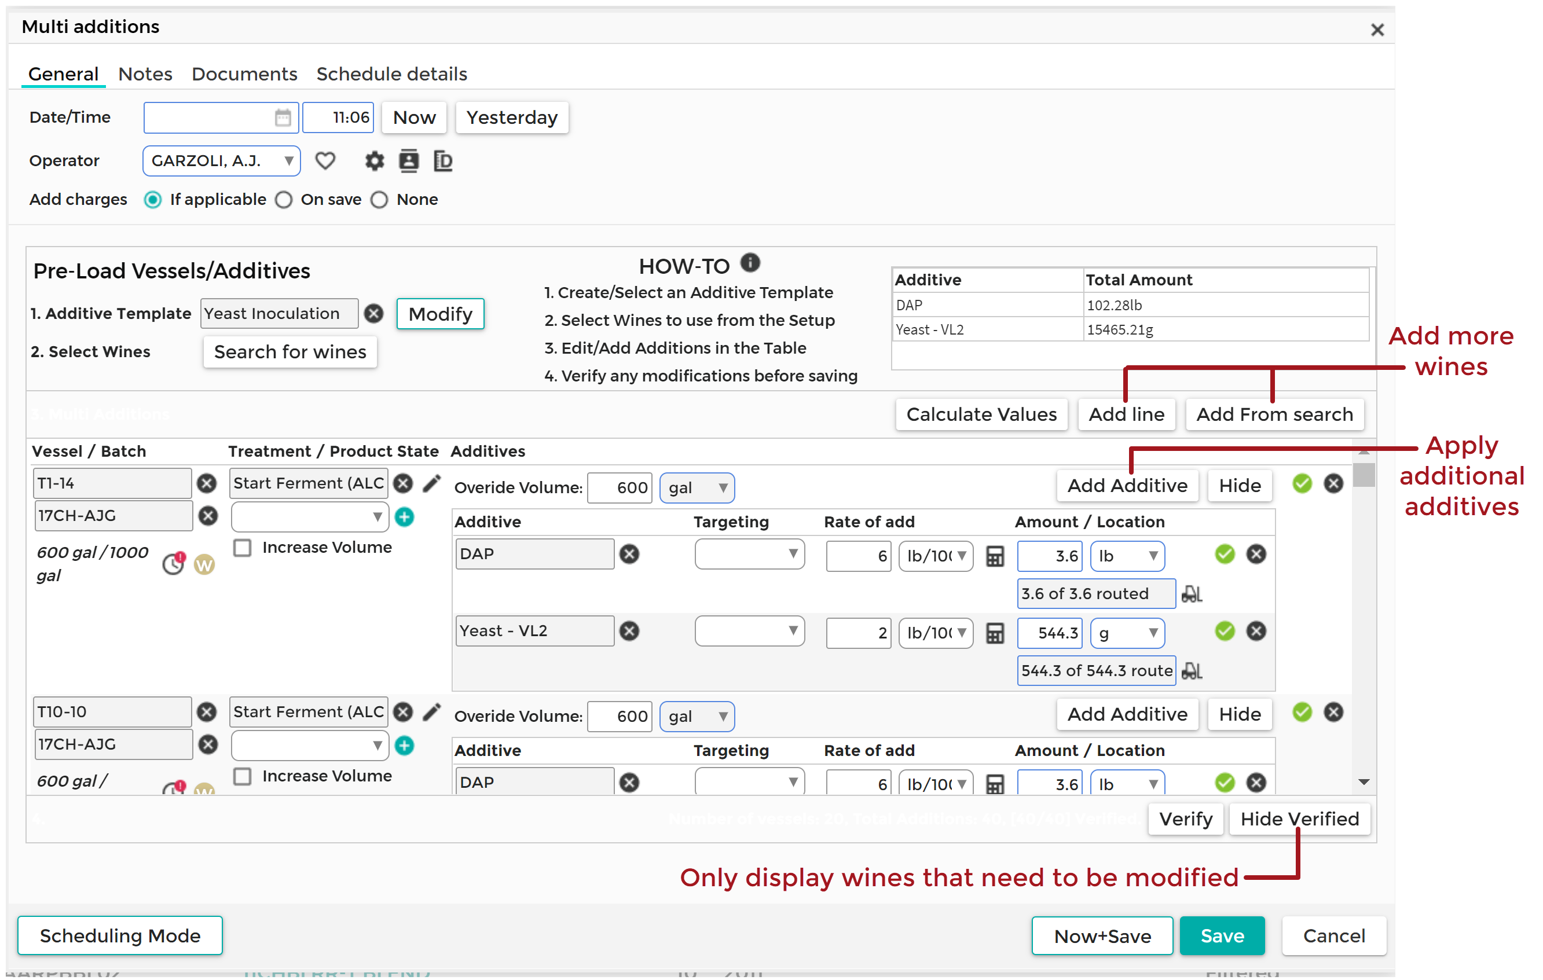Viewport: 1543px width, 980px height.
Task: Favorite the operator with the heart icon
Action: click(x=325, y=161)
